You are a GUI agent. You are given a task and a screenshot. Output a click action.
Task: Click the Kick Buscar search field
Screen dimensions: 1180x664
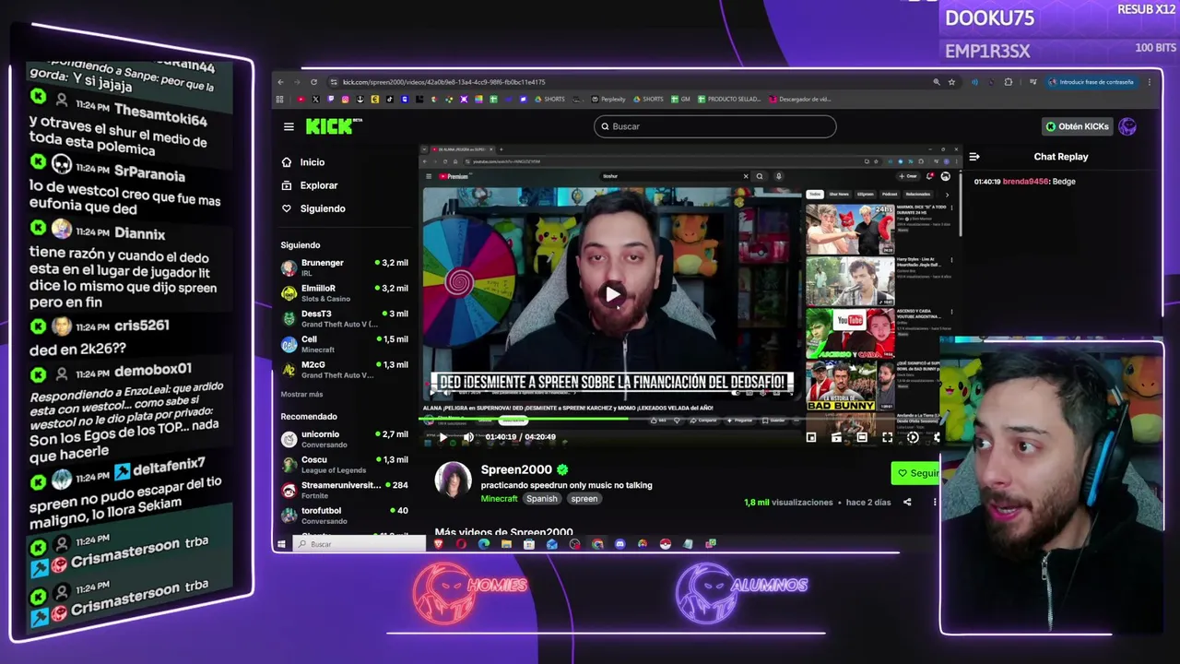pos(714,126)
